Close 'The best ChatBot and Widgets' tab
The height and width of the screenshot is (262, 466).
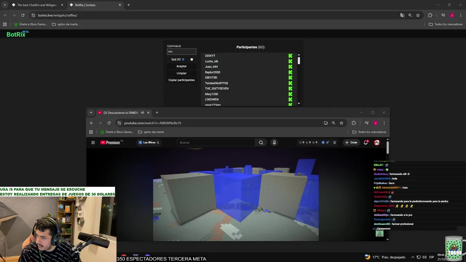tap(62, 5)
